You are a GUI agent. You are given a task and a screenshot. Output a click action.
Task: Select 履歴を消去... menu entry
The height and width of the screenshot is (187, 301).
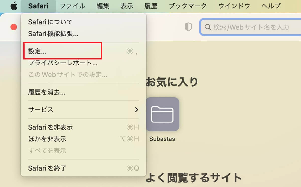(x=84, y=92)
